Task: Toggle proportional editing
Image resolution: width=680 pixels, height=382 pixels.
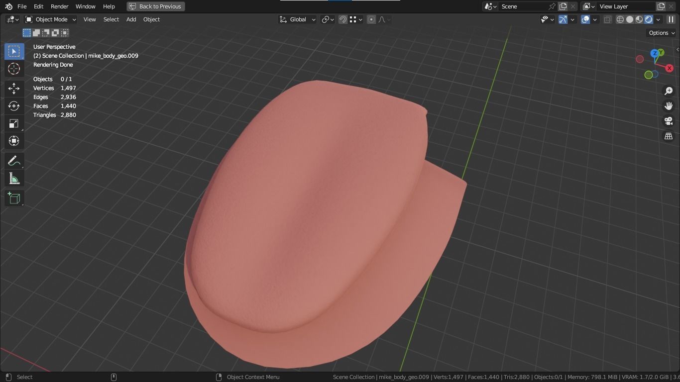Action: coord(371,19)
